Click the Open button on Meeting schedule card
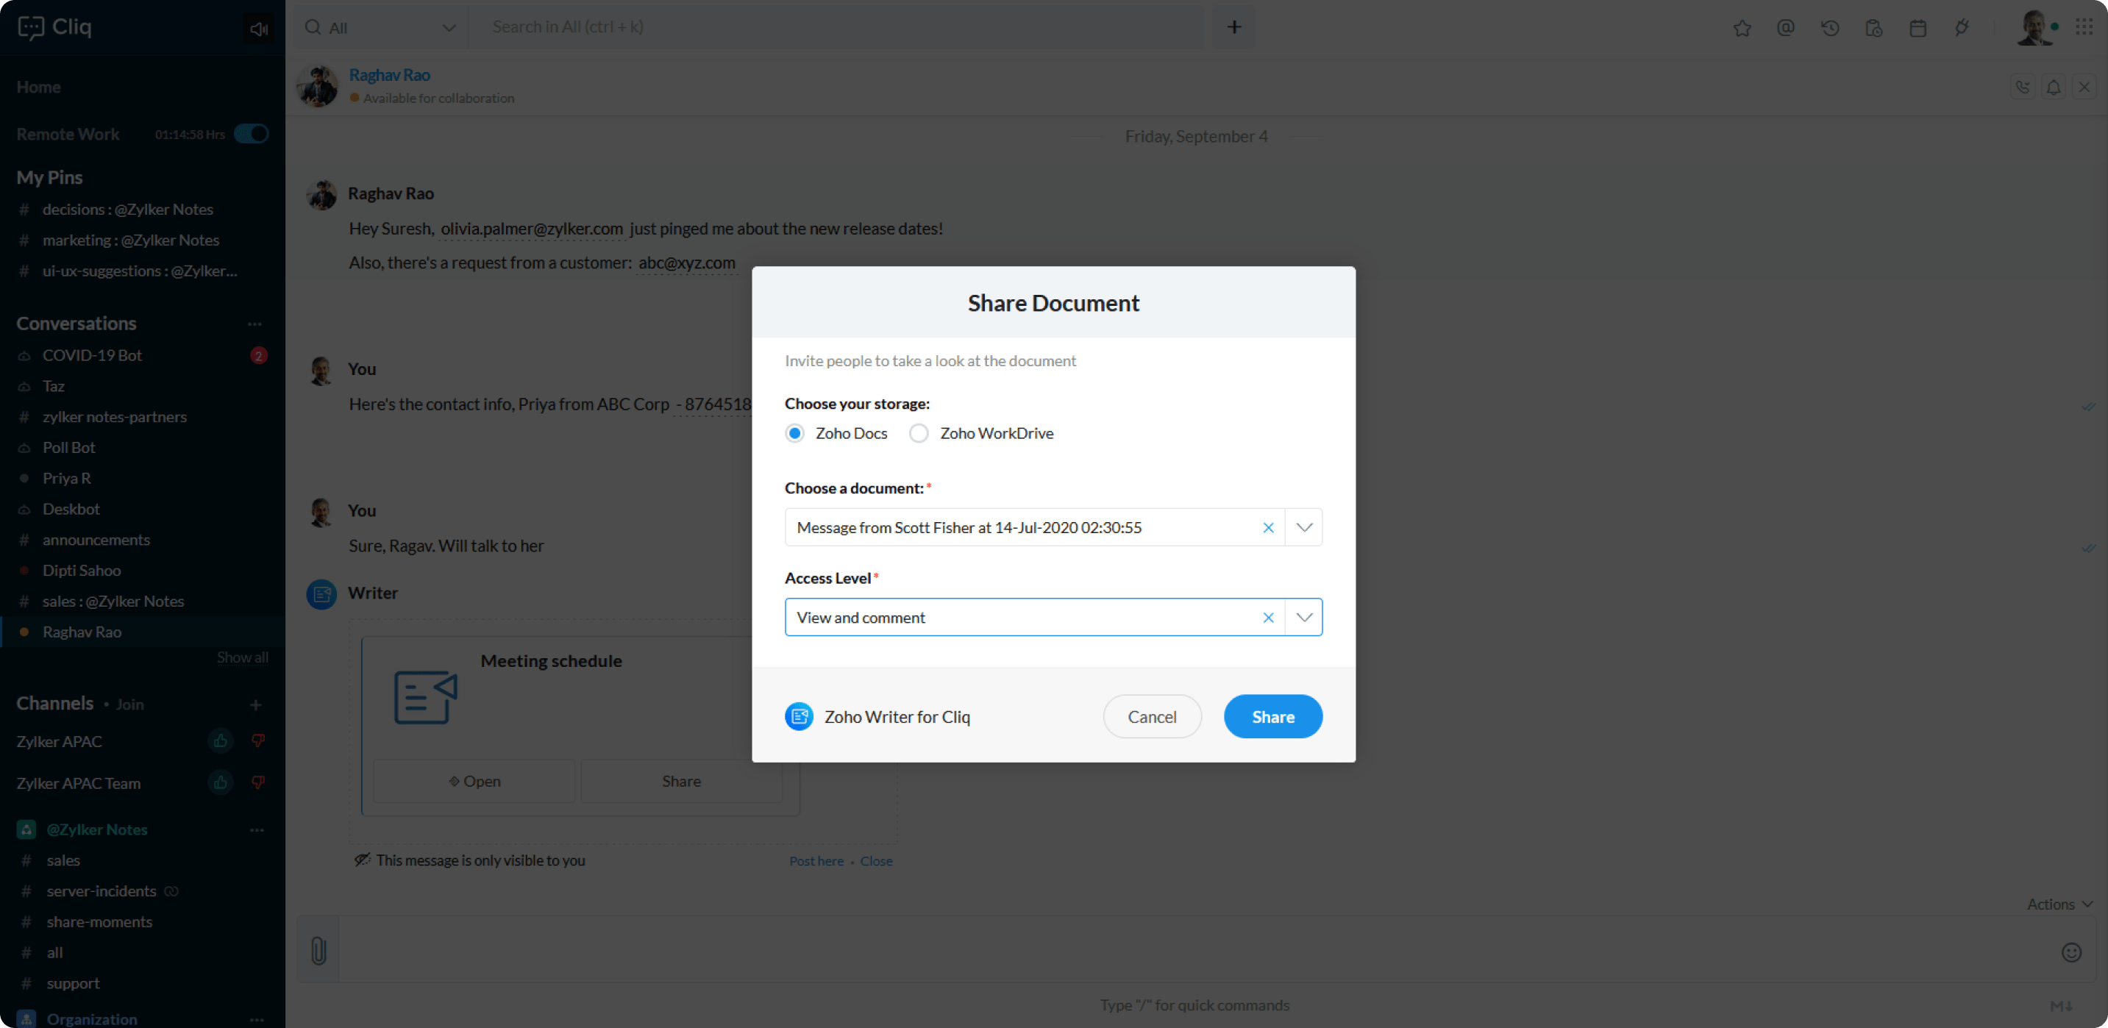The width and height of the screenshot is (2108, 1028). pos(474,781)
